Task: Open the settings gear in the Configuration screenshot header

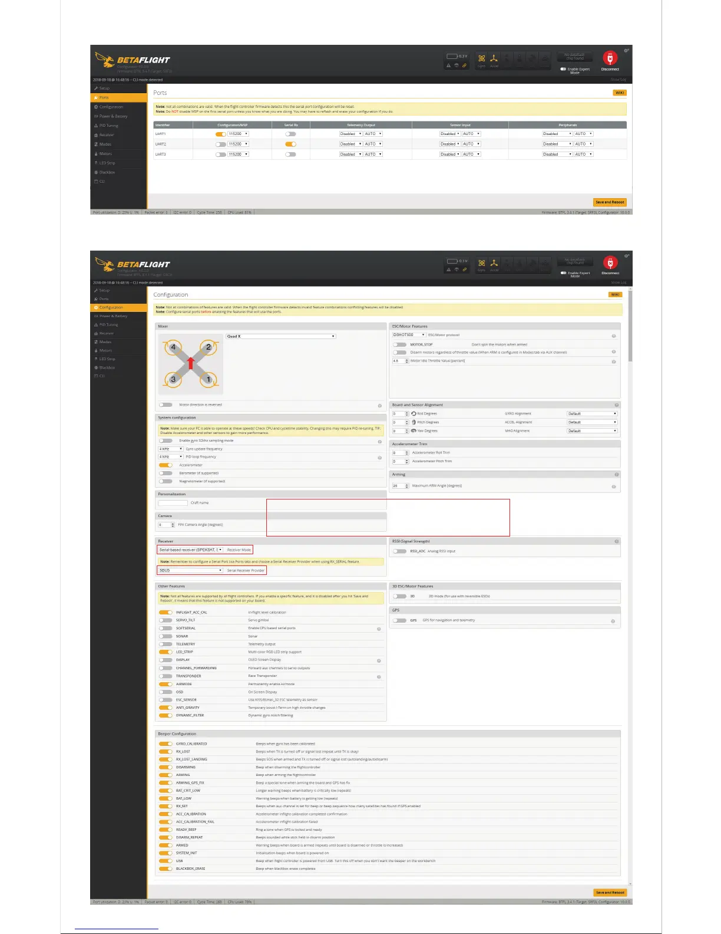Action: [627, 255]
